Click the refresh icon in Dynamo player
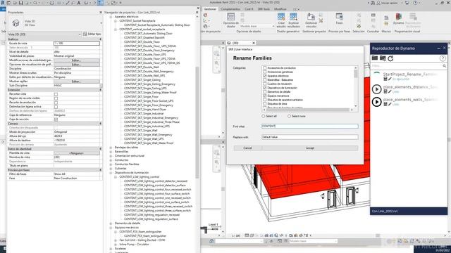Viewport: 451px width, 253px height. click(390, 58)
